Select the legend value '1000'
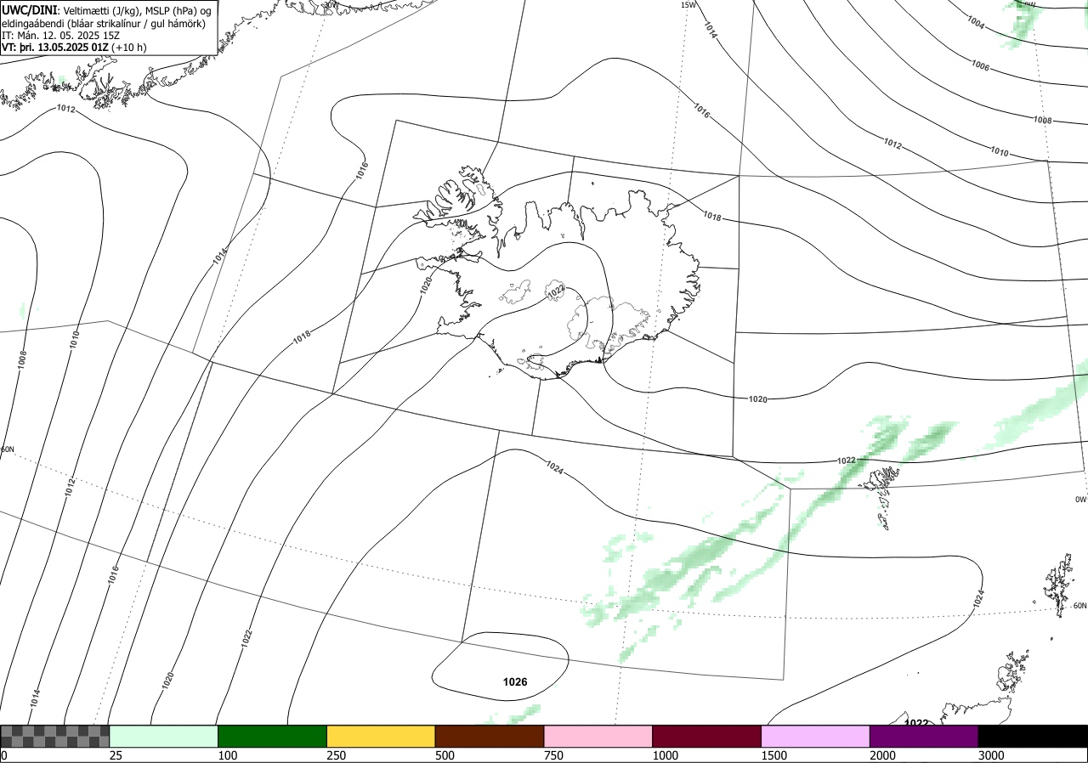1088x763 pixels. pyautogui.click(x=665, y=755)
